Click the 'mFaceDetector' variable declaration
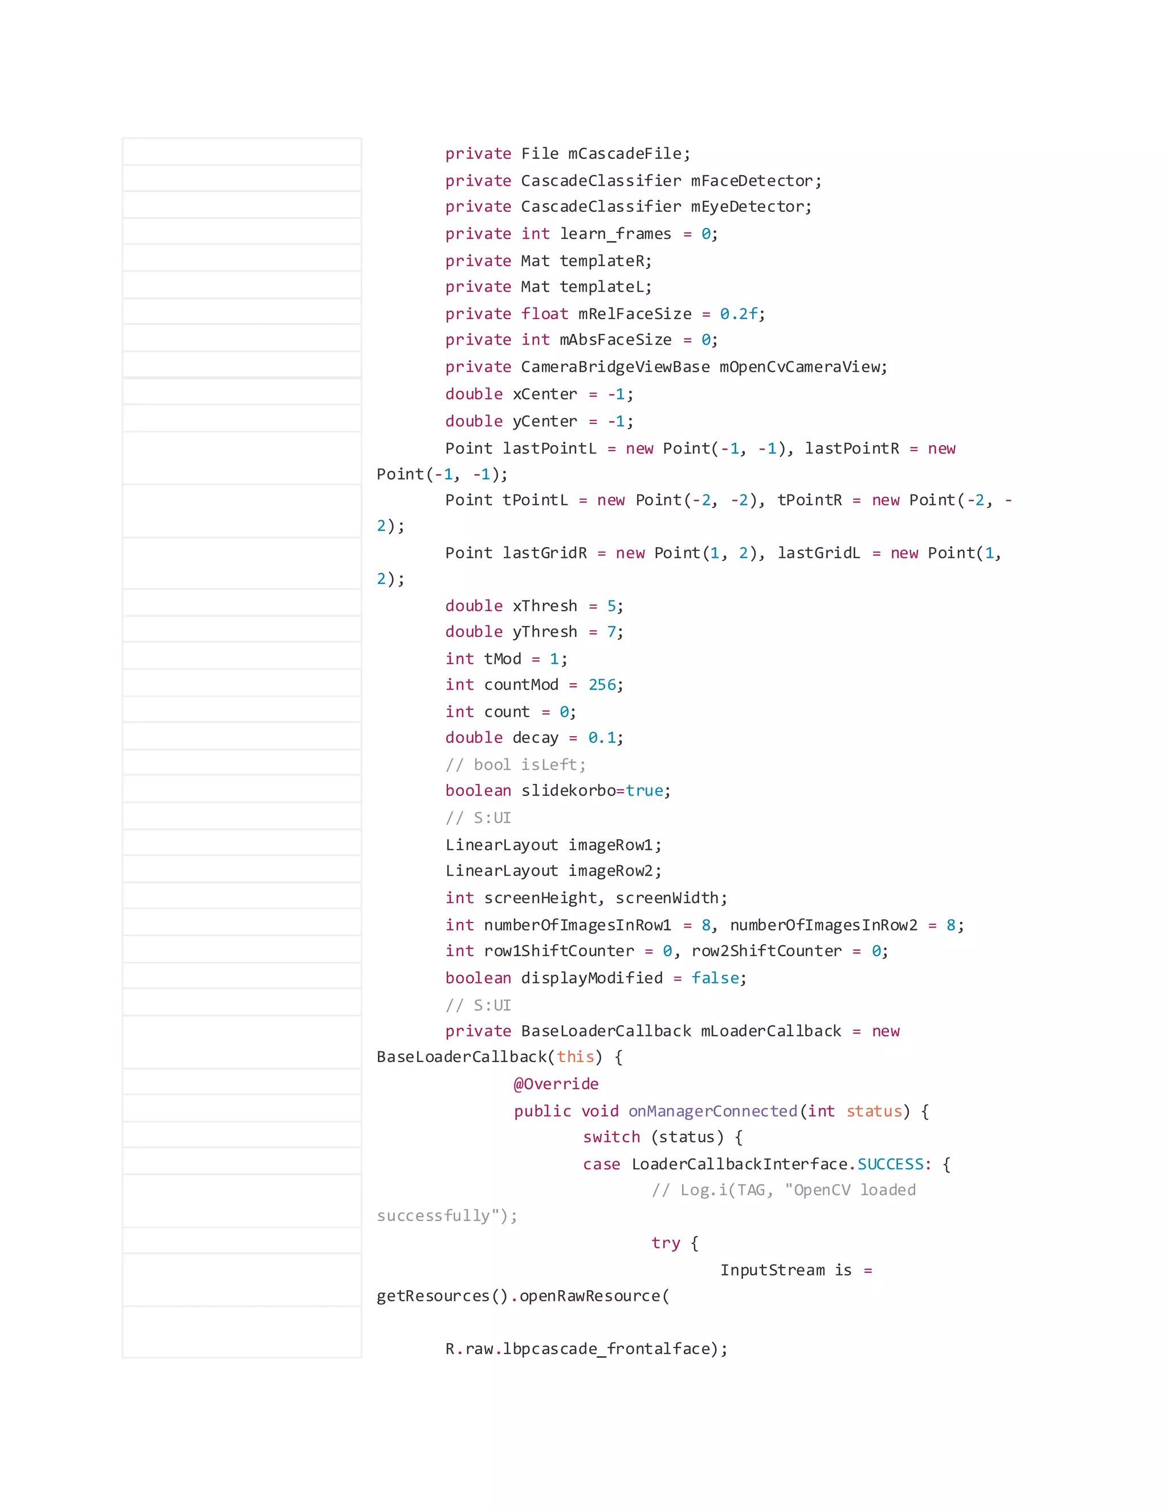 point(755,181)
